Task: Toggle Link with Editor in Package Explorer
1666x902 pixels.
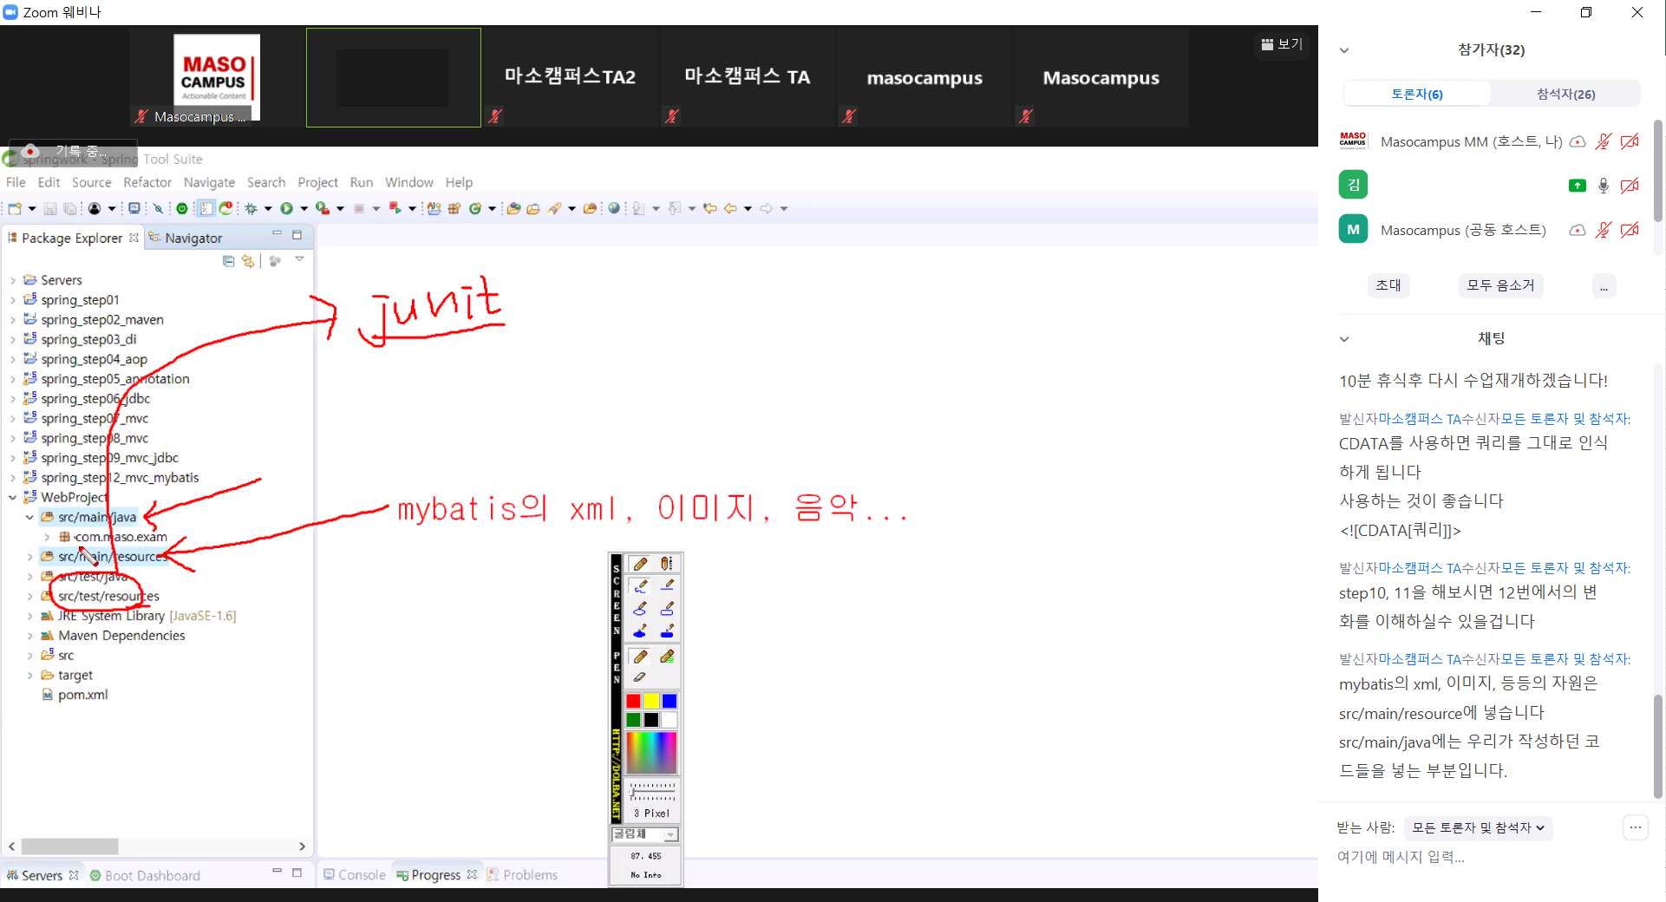Action: pyautogui.click(x=248, y=261)
